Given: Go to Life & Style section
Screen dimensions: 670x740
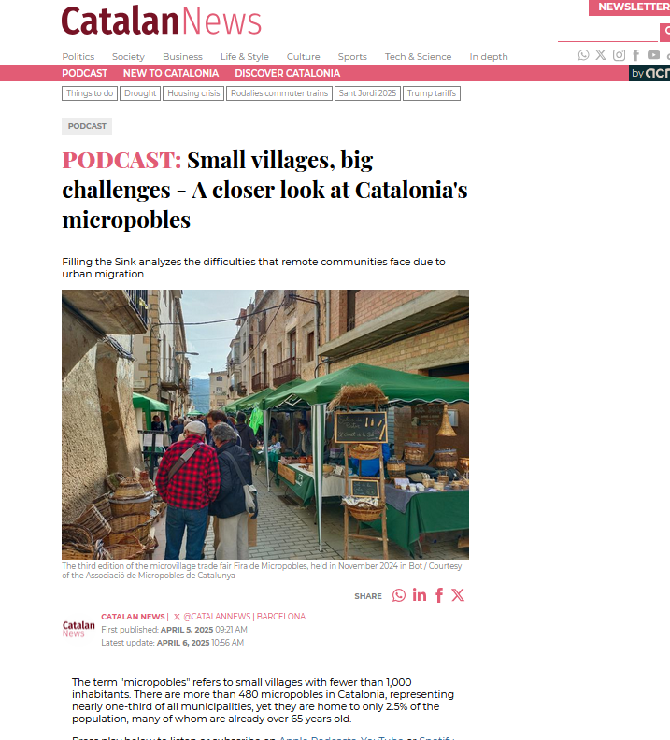Looking at the screenshot, I should pos(245,57).
